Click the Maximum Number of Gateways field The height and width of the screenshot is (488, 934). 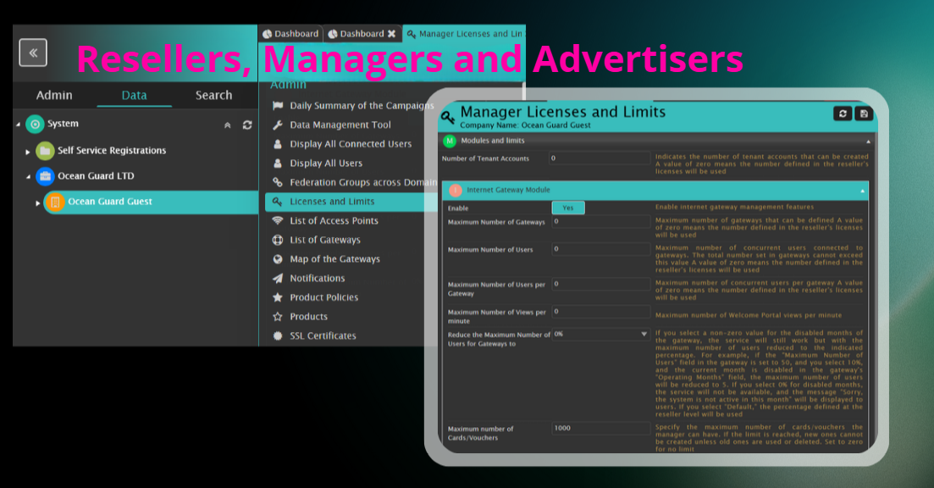coord(601,222)
